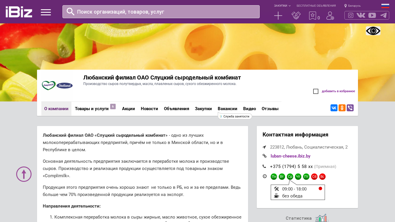This screenshot has height=222, width=395.
Task: Check the 'добавить в избранное' checkbox
Action: pyautogui.click(x=316, y=91)
